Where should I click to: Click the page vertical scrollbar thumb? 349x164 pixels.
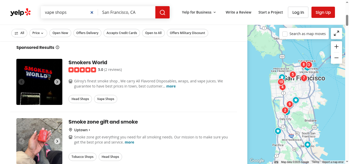347,20
